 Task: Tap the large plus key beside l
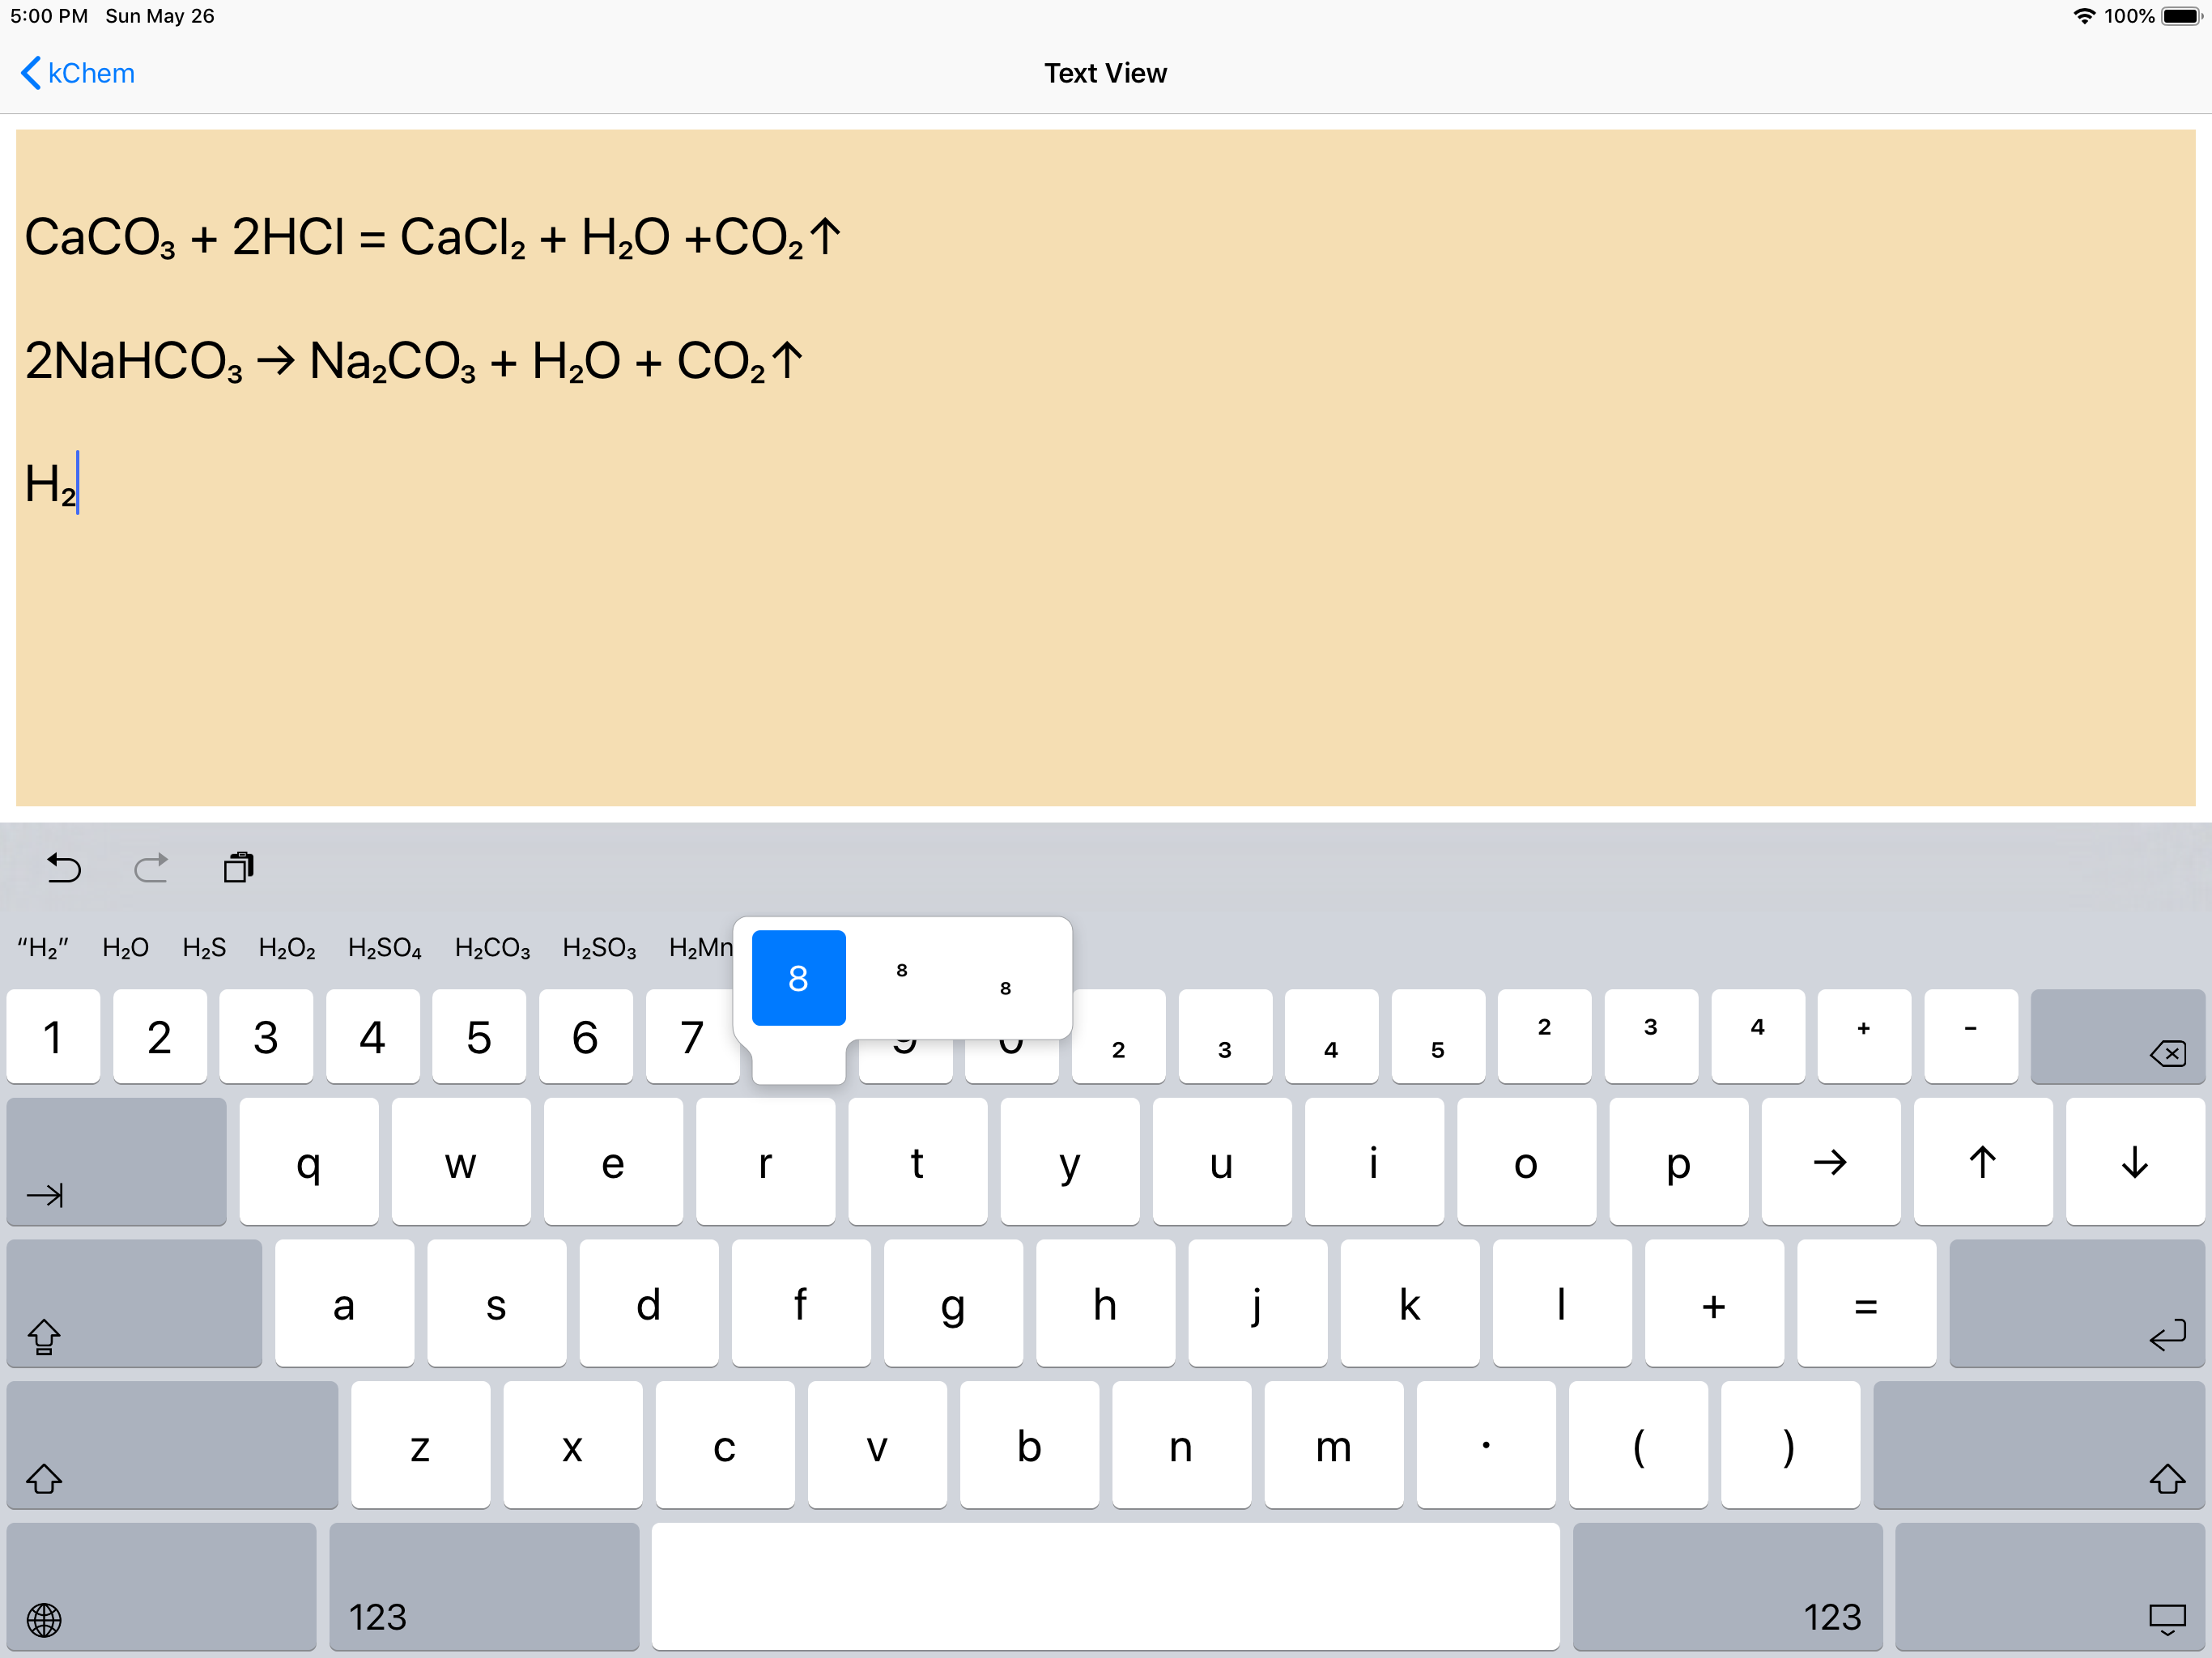point(1714,1304)
